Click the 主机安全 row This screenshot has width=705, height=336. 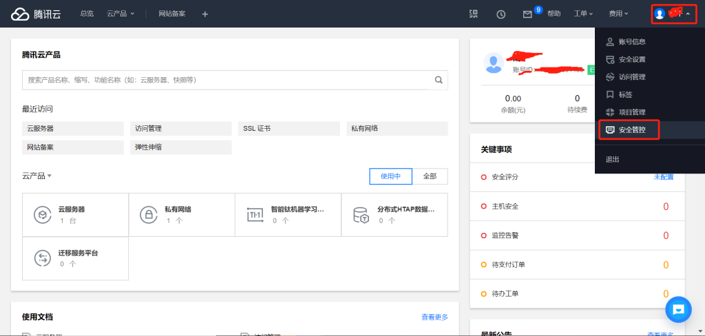tap(578, 207)
